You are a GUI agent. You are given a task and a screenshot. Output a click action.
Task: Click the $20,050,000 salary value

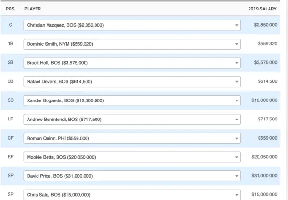click(265, 157)
